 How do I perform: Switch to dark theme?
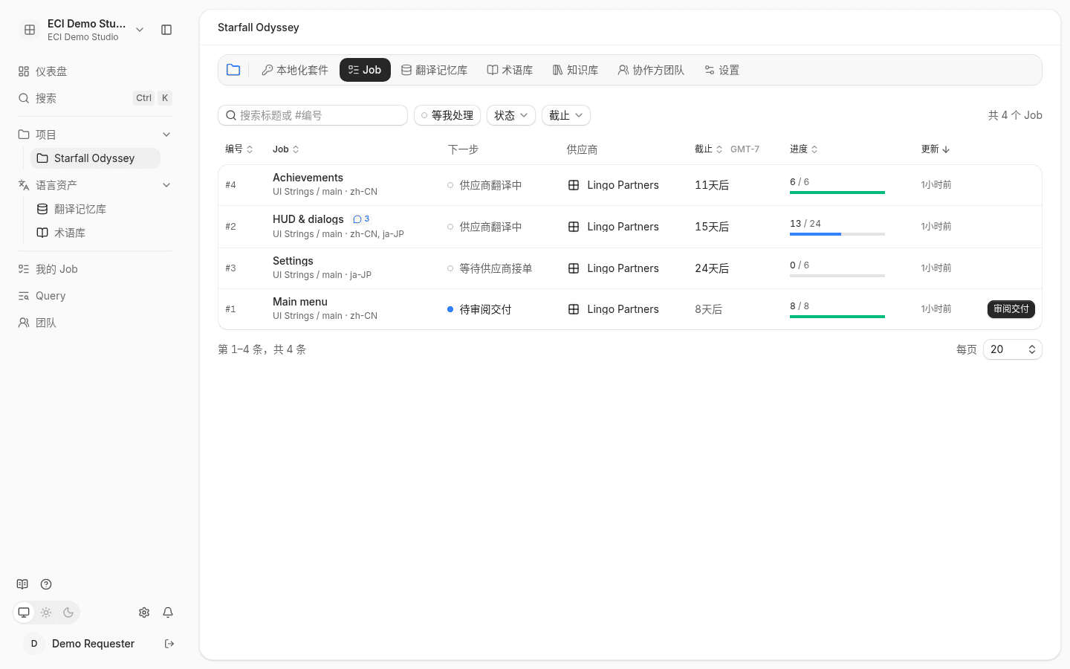point(68,613)
